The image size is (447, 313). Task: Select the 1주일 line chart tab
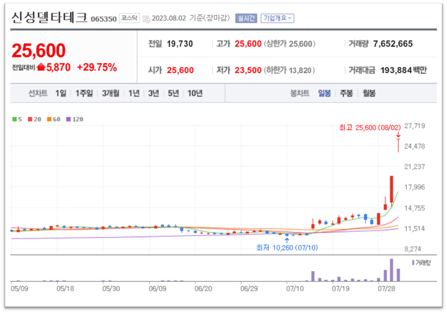(x=84, y=93)
